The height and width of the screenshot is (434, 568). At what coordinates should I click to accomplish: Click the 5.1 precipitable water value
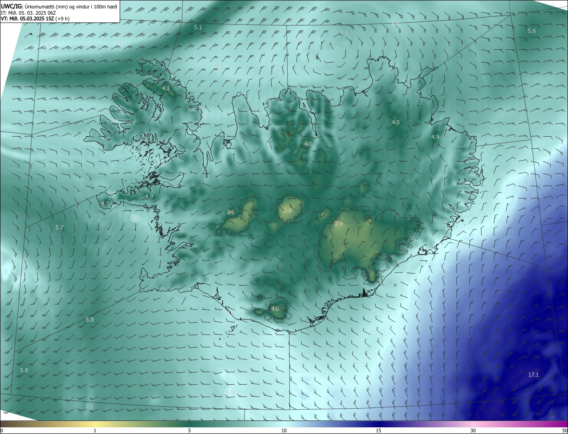click(198, 28)
